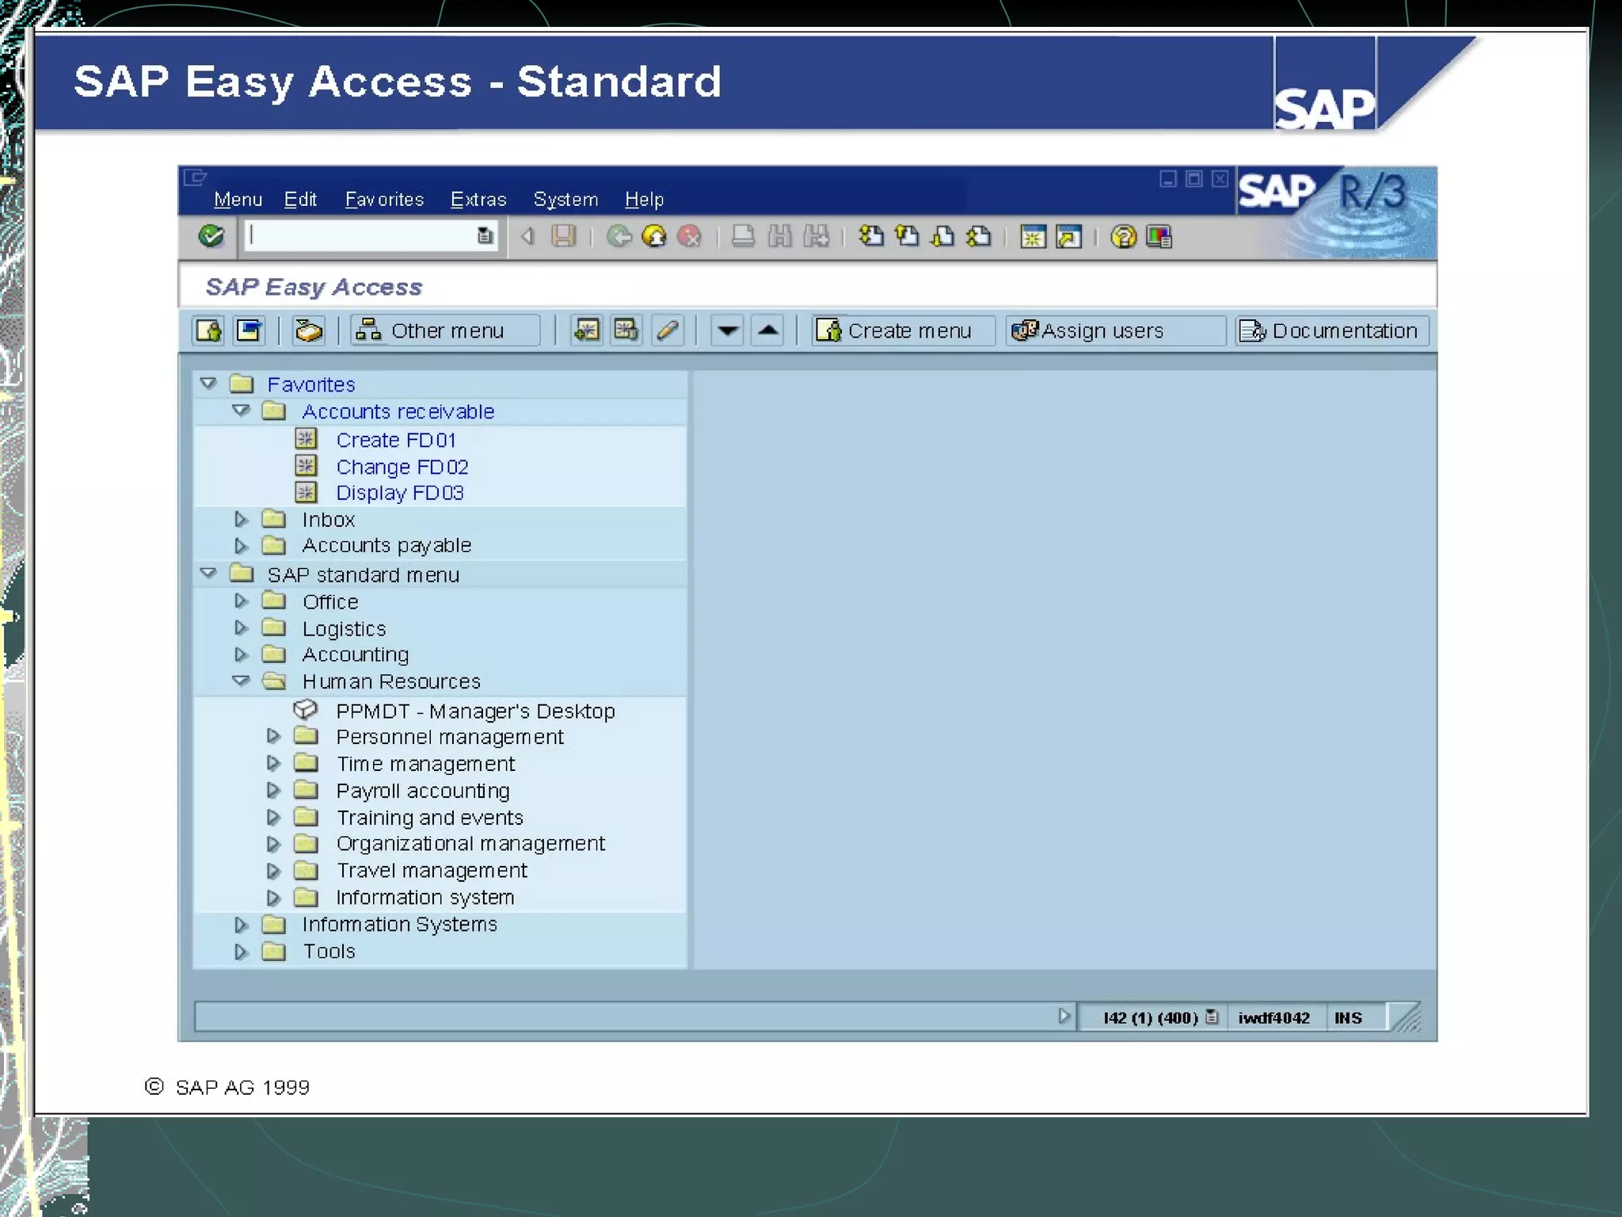Expand the Logistics folder
Screen dimensions: 1622x1217
click(241, 628)
